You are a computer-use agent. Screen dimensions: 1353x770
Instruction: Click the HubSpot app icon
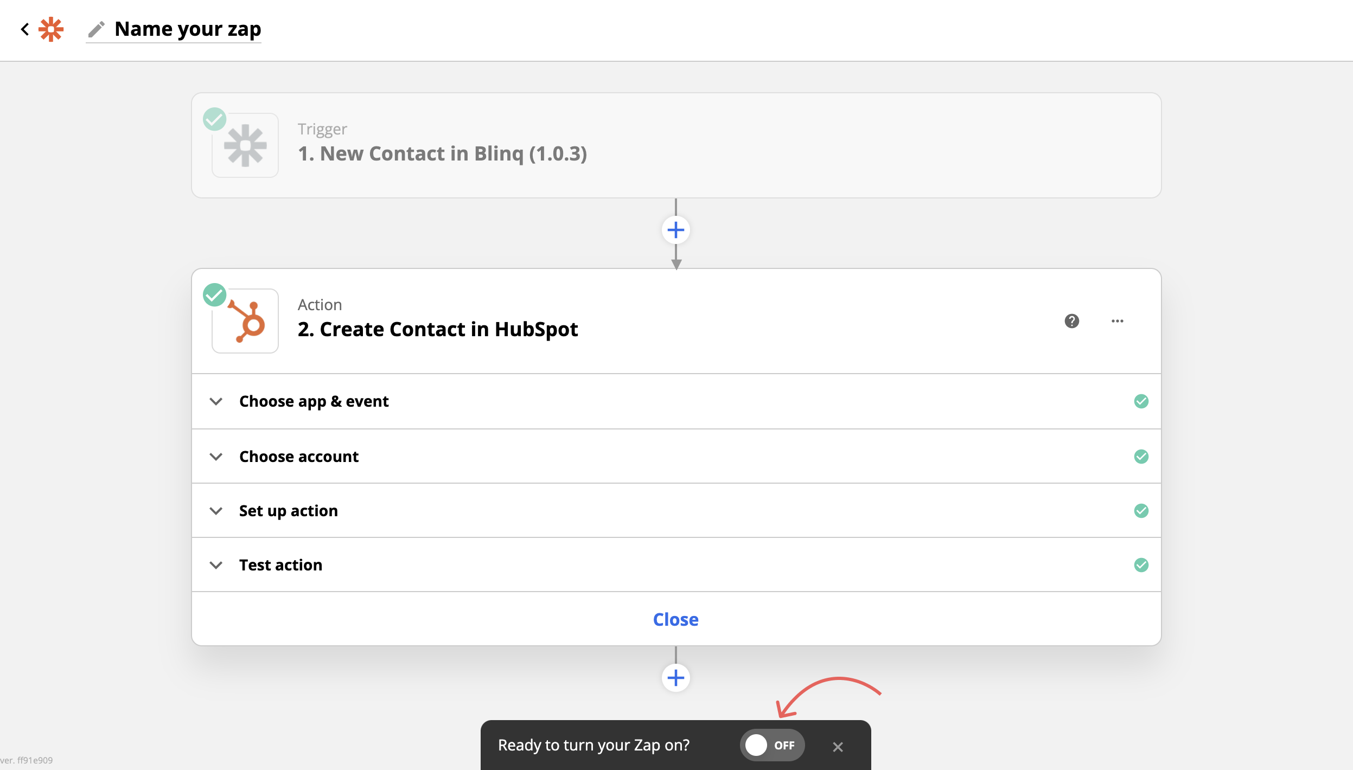click(245, 321)
